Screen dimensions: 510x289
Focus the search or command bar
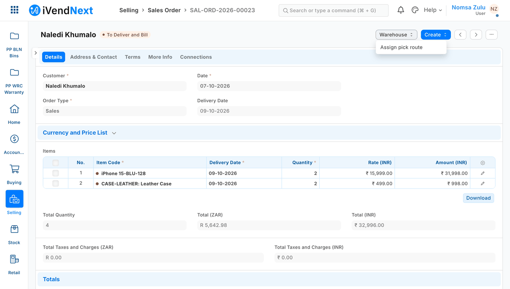coord(334,10)
